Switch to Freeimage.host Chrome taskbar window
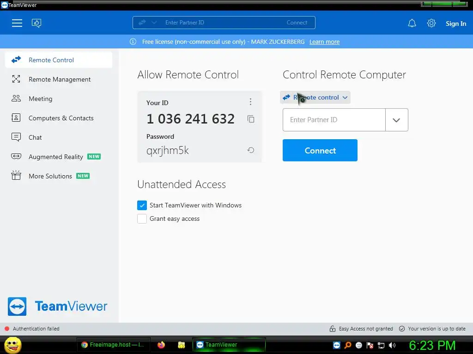473x354 pixels. (x=114, y=345)
